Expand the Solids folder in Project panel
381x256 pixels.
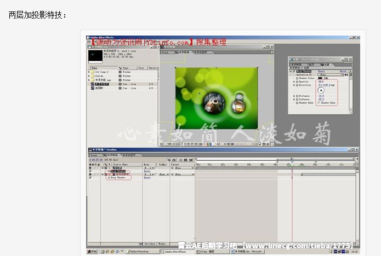click(89, 76)
